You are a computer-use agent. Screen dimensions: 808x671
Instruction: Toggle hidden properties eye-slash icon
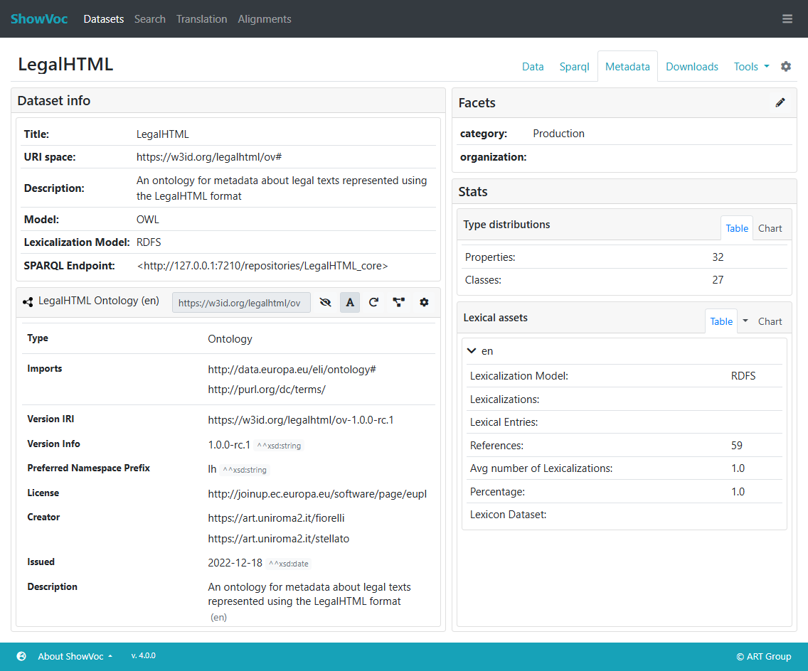[x=325, y=302]
